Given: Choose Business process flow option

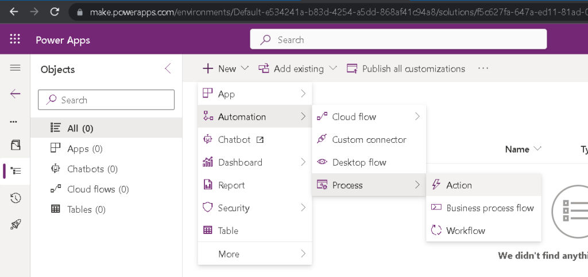Looking at the screenshot, I should tap(483, 208).
